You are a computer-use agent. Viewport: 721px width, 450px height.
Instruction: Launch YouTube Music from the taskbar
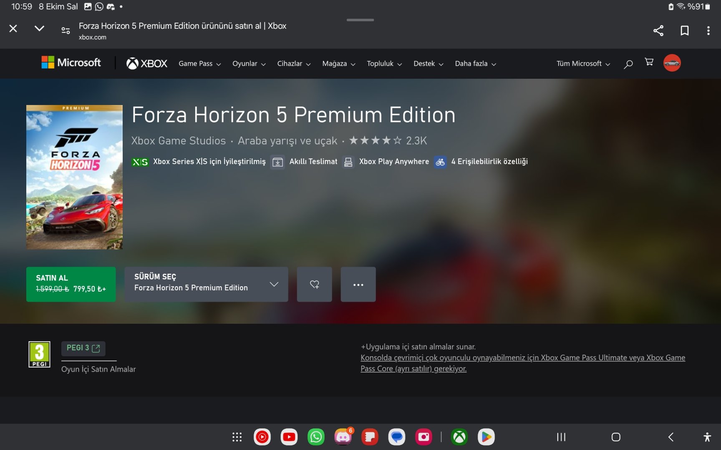pyautogui.click(x=262, y=437)
